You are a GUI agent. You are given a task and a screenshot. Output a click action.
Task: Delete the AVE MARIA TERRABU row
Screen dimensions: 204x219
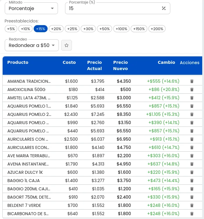(192, 156)
